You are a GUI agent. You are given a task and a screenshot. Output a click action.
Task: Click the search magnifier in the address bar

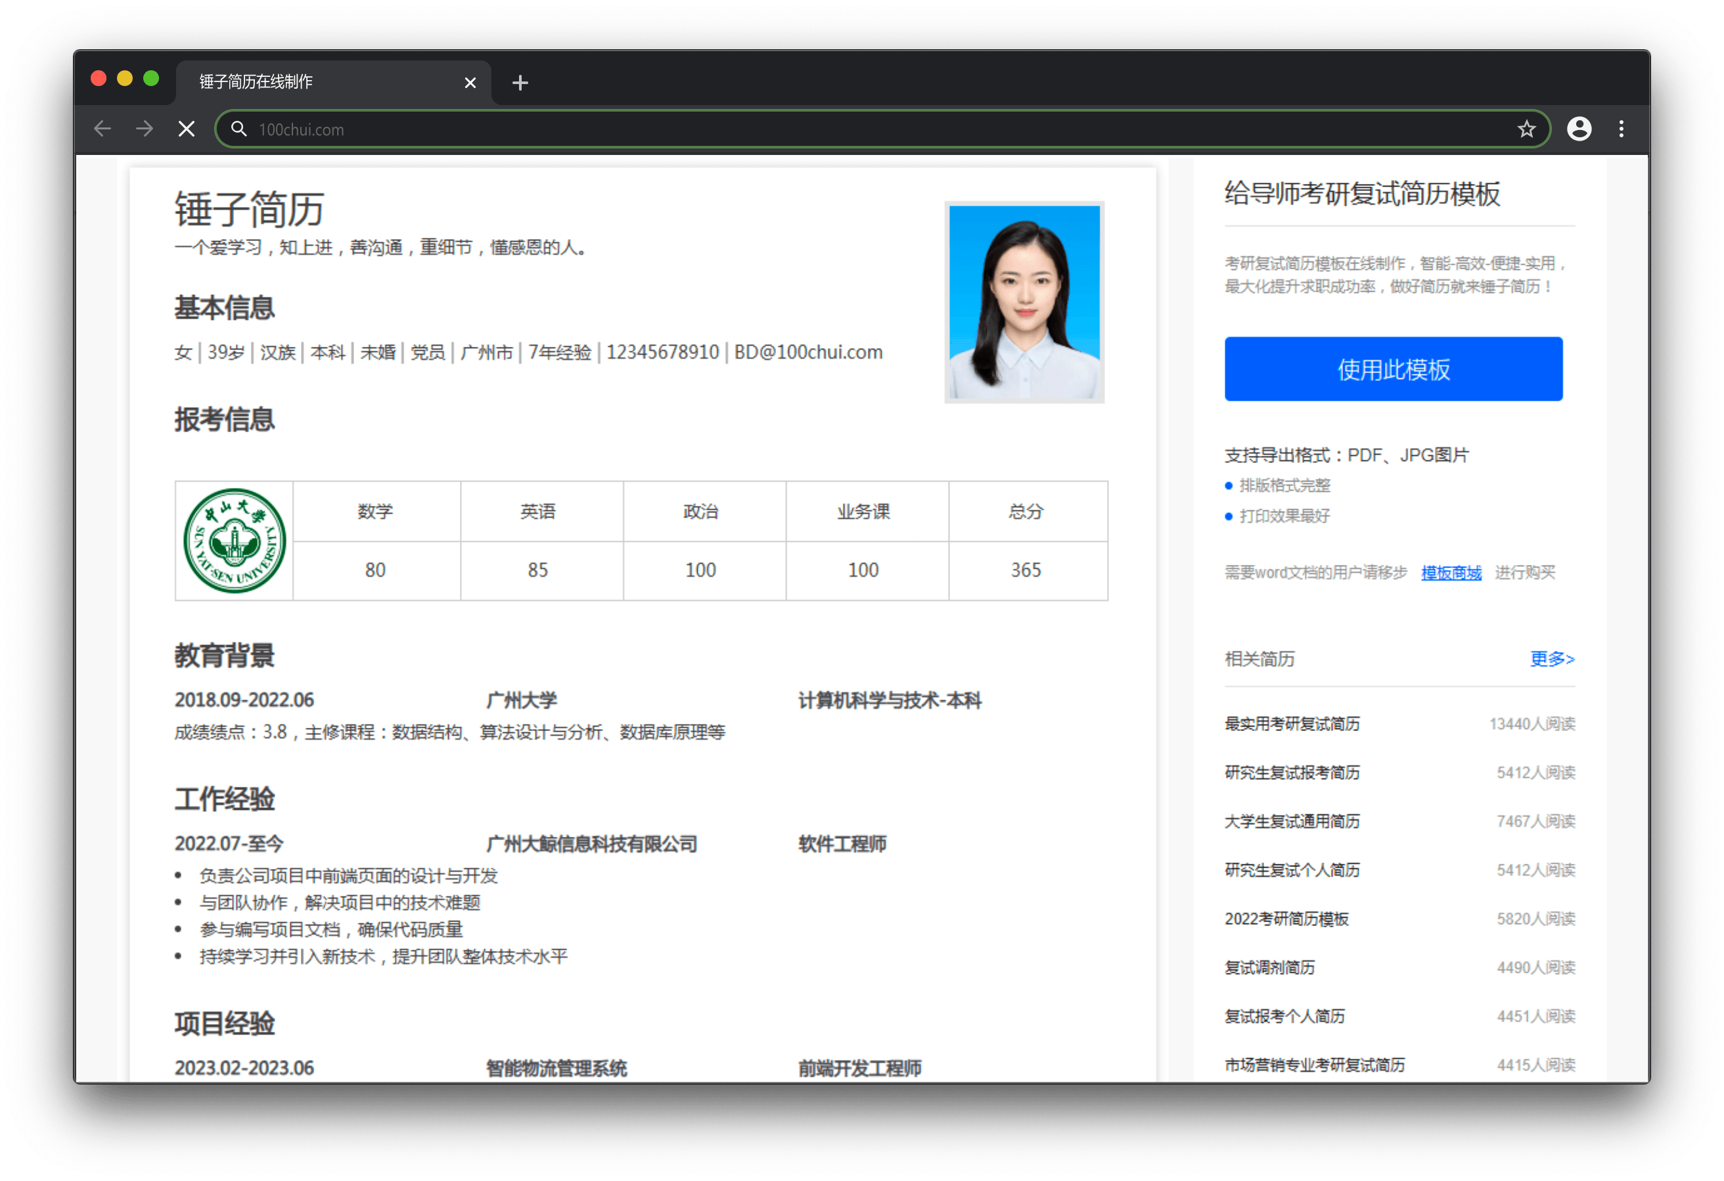click(x=238, y=129)
